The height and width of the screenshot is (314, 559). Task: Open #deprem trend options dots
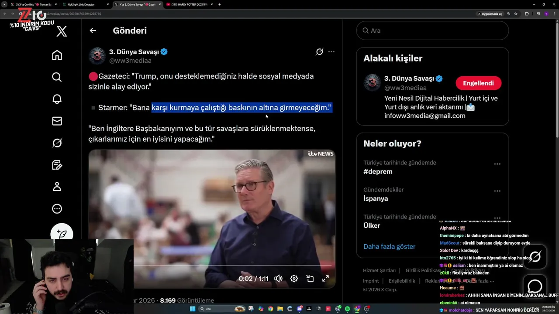tap(497, 164)
